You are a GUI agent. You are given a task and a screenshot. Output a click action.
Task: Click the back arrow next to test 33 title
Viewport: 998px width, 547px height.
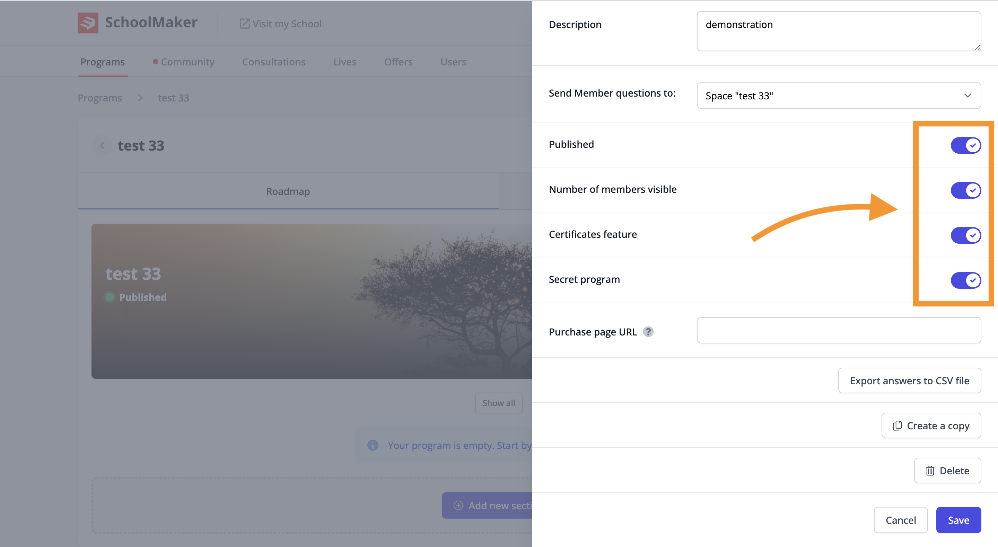pos(102,145)
